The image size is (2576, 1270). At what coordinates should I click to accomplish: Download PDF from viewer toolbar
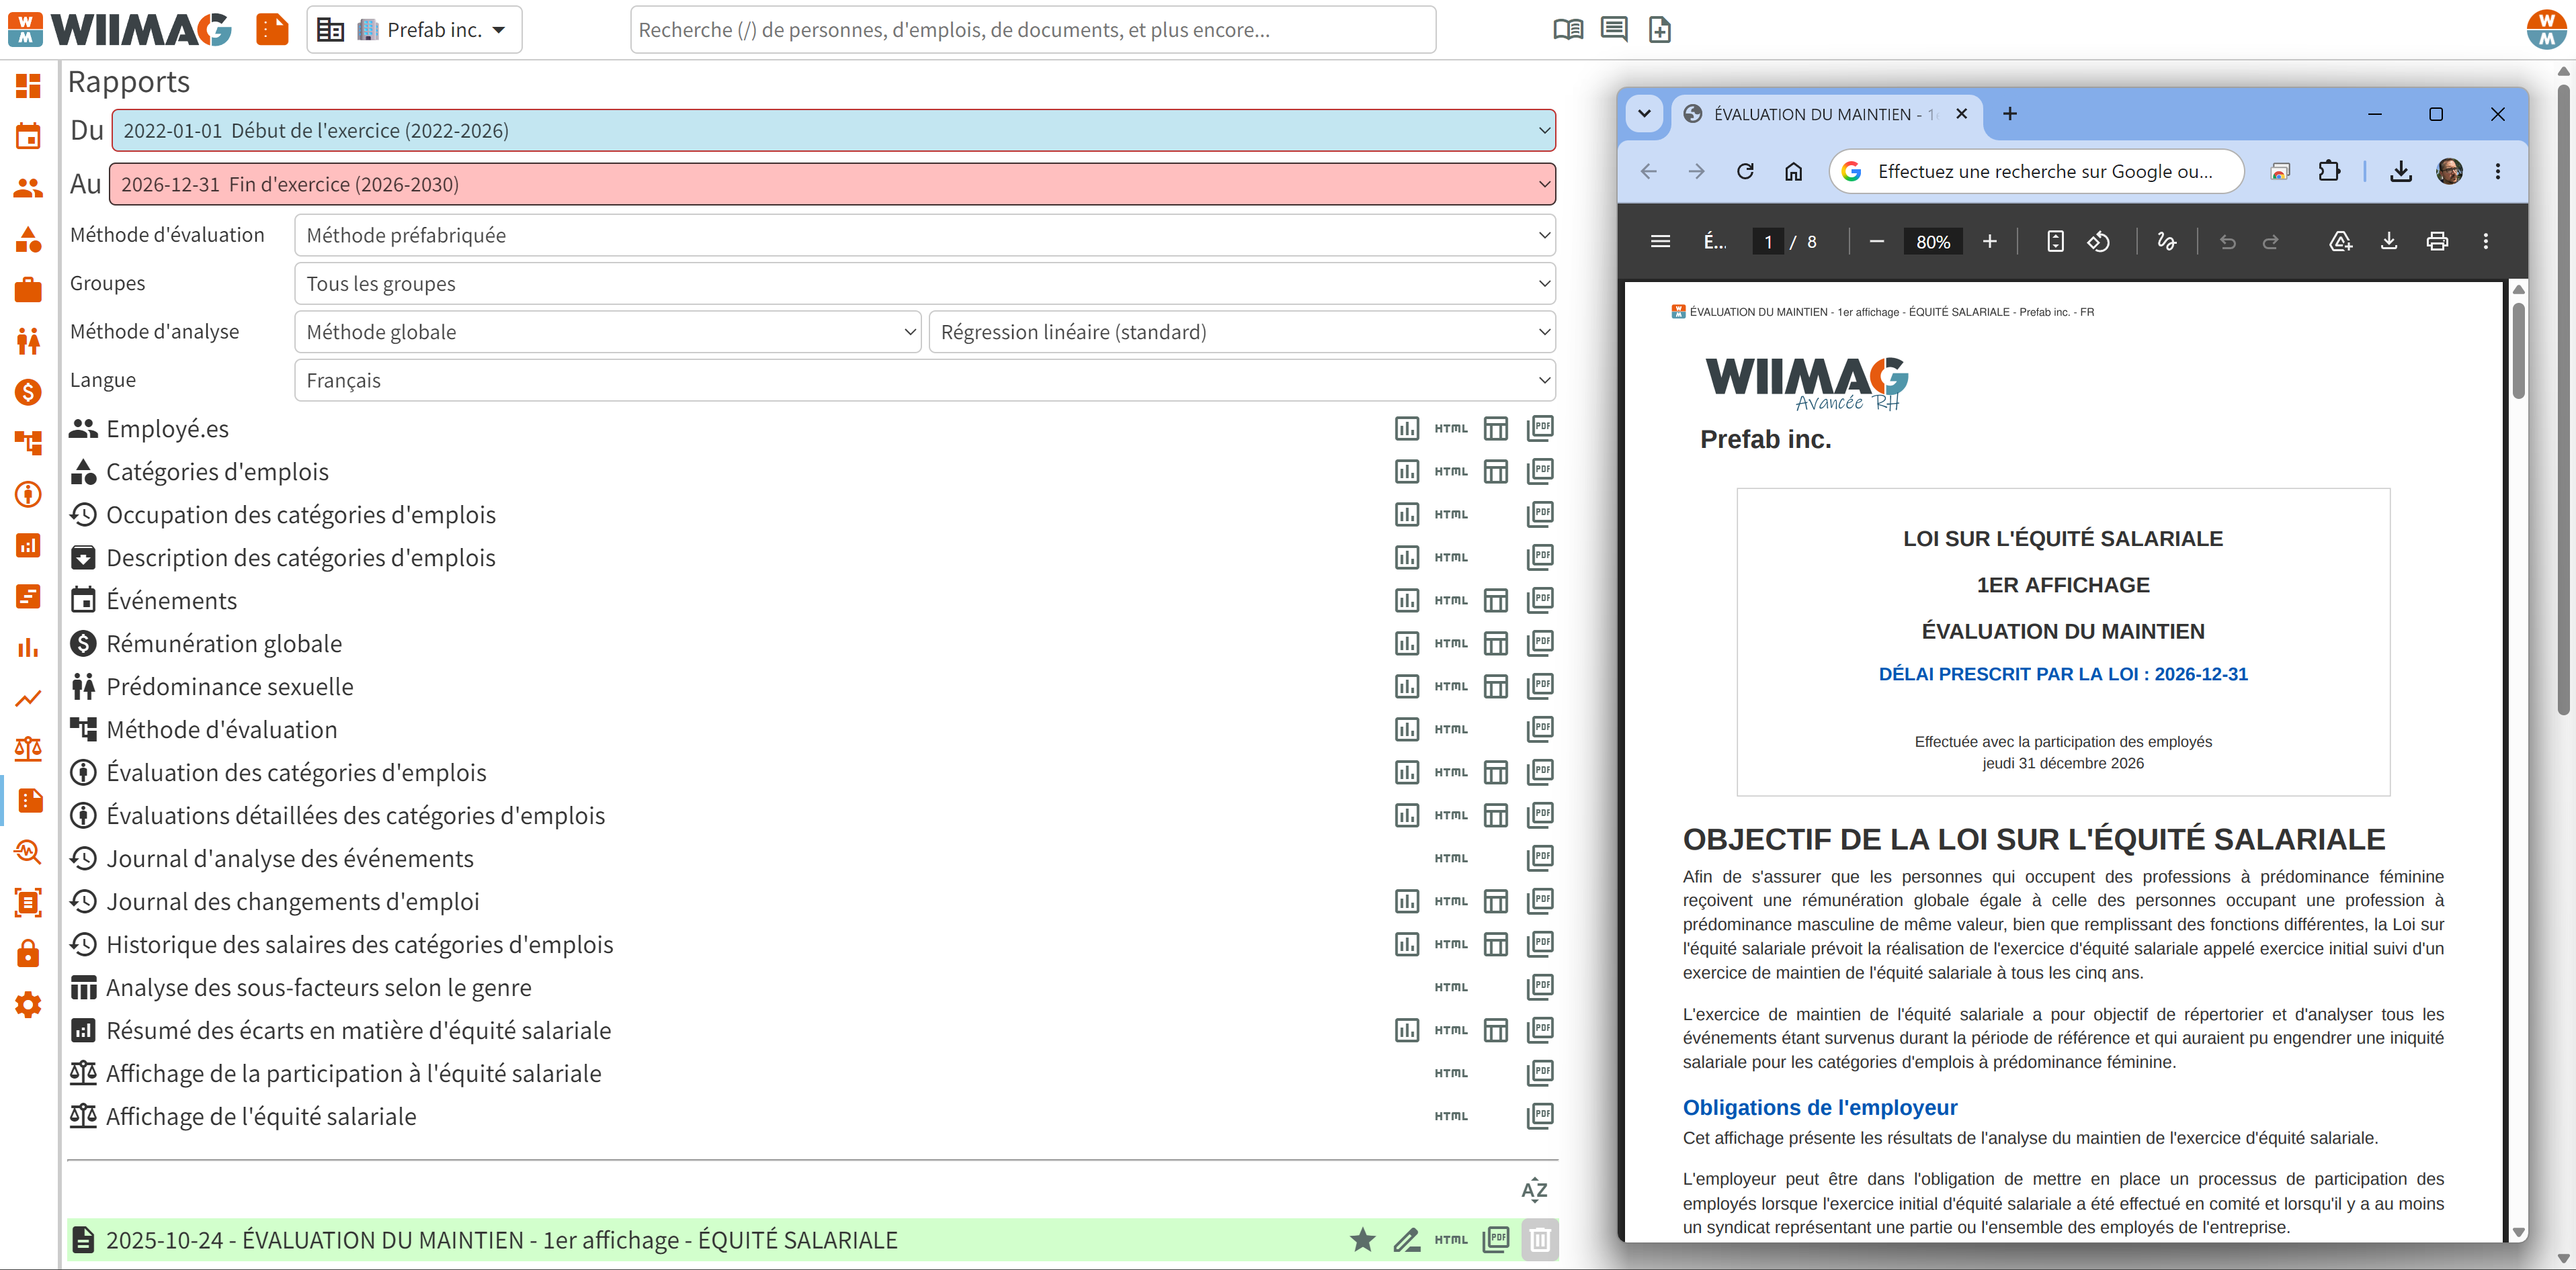[x=2389, y=241]
